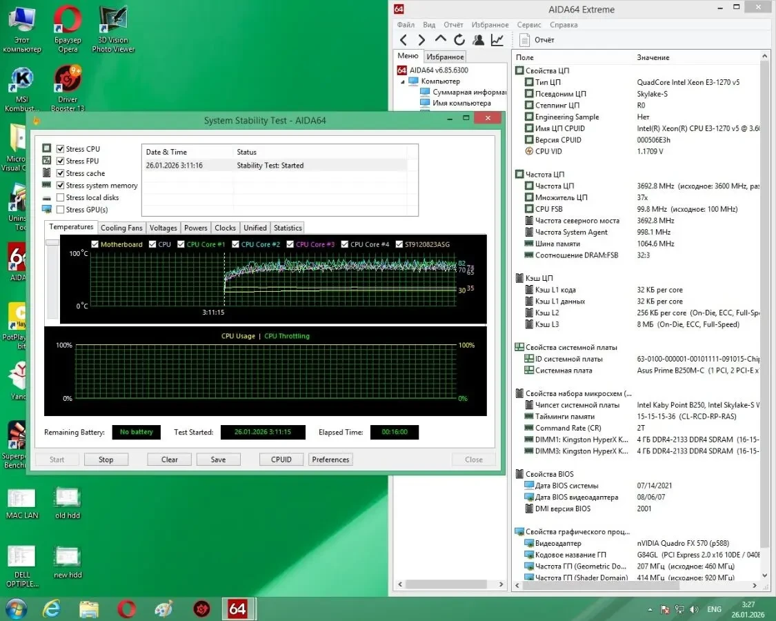Open the user profile icon on the toolbar
Screen dimensions: 776x621
click(x=478, y=39)
